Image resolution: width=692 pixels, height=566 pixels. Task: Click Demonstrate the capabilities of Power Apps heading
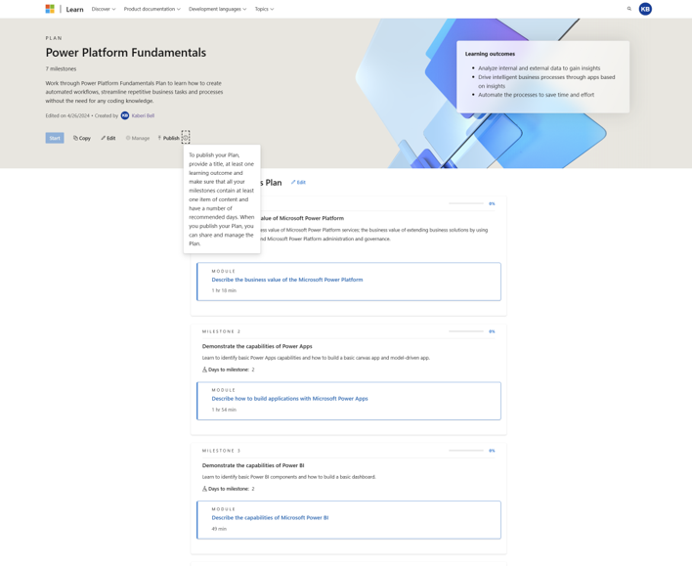(x=257, y=346)
